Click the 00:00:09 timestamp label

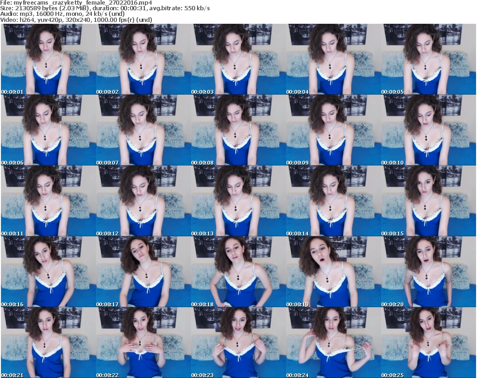point(298,163)
